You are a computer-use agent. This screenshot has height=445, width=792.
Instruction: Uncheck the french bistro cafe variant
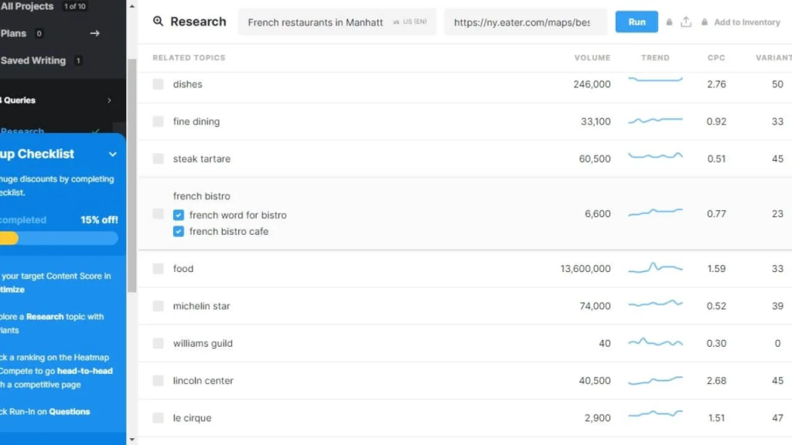click(179, 232)
